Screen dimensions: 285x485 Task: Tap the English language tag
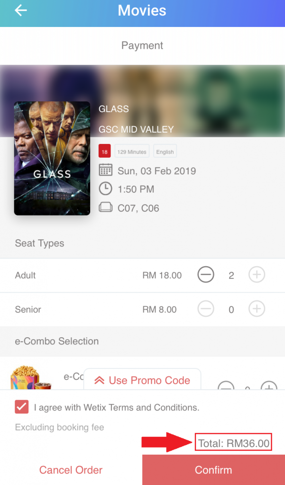[165, 152]
